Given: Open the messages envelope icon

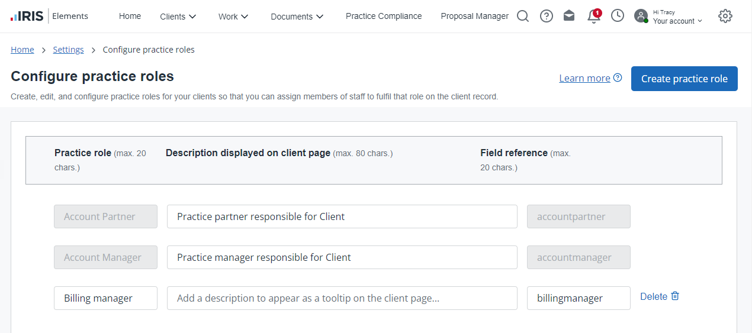Looking at the screenshot, I should [569, 16].
